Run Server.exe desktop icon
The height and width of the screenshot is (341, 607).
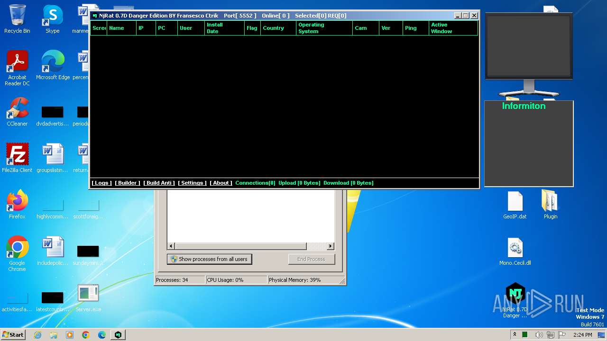(x=88, y=298)
